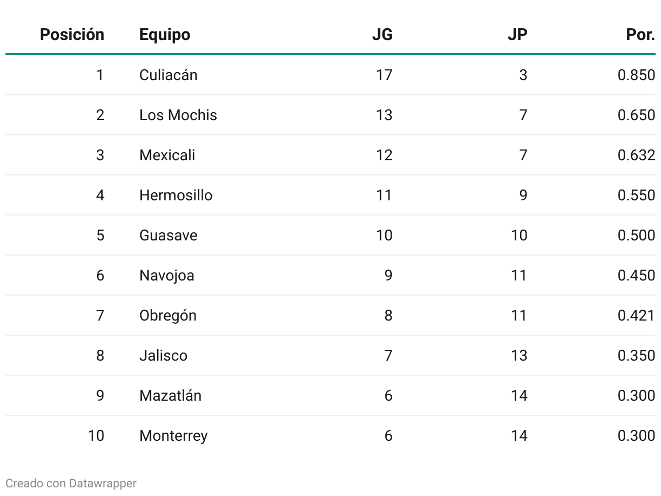Click Mexicali's 0.632 percentage value
661x496 pixels.
pyautogui.click(x=637, y=155)
